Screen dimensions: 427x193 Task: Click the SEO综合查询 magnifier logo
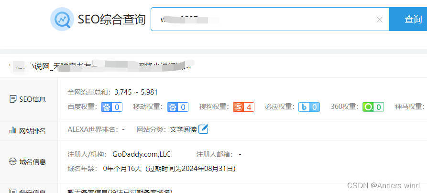[62, 19]
